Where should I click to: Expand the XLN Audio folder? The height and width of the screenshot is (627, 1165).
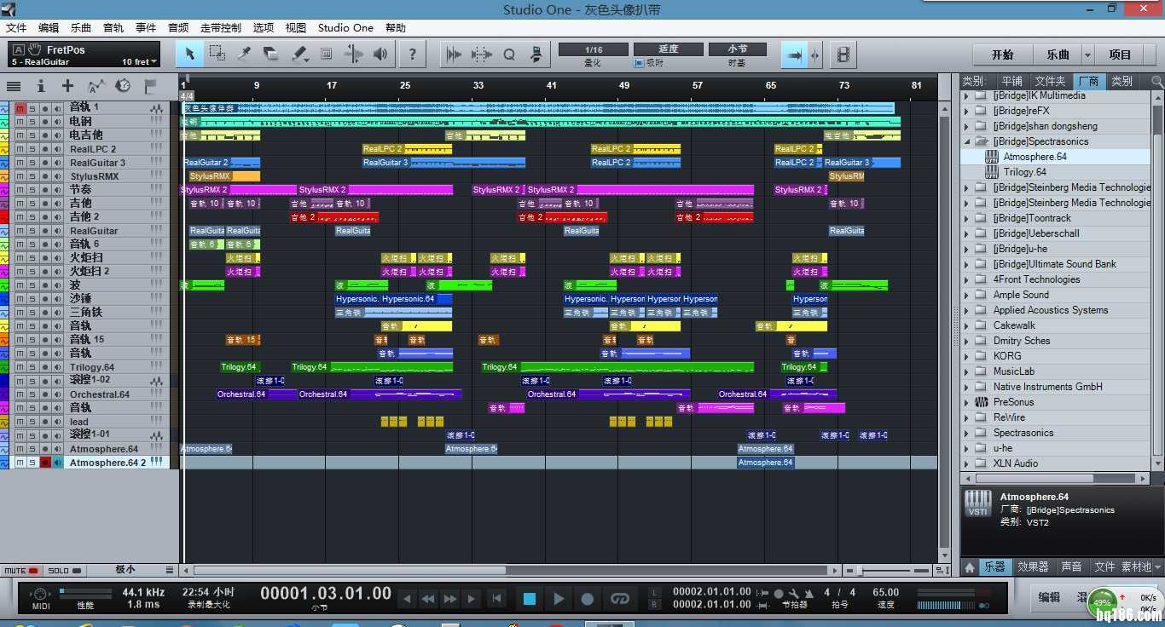point(967,463)
